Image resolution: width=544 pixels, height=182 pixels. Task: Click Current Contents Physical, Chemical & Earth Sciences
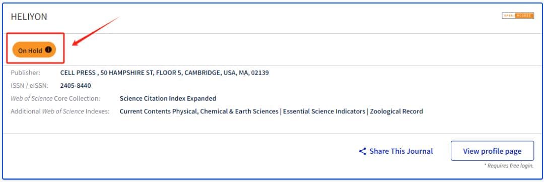199,111
